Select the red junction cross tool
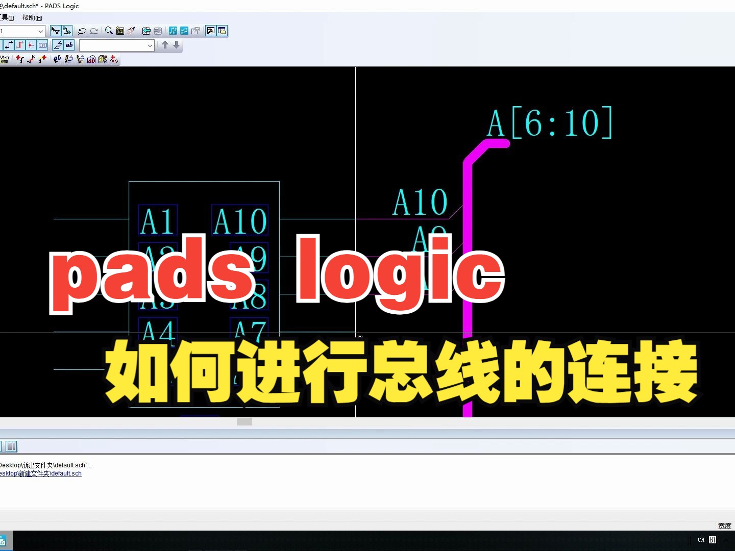The width and height of the screenshot is (735, 551). 31,45
